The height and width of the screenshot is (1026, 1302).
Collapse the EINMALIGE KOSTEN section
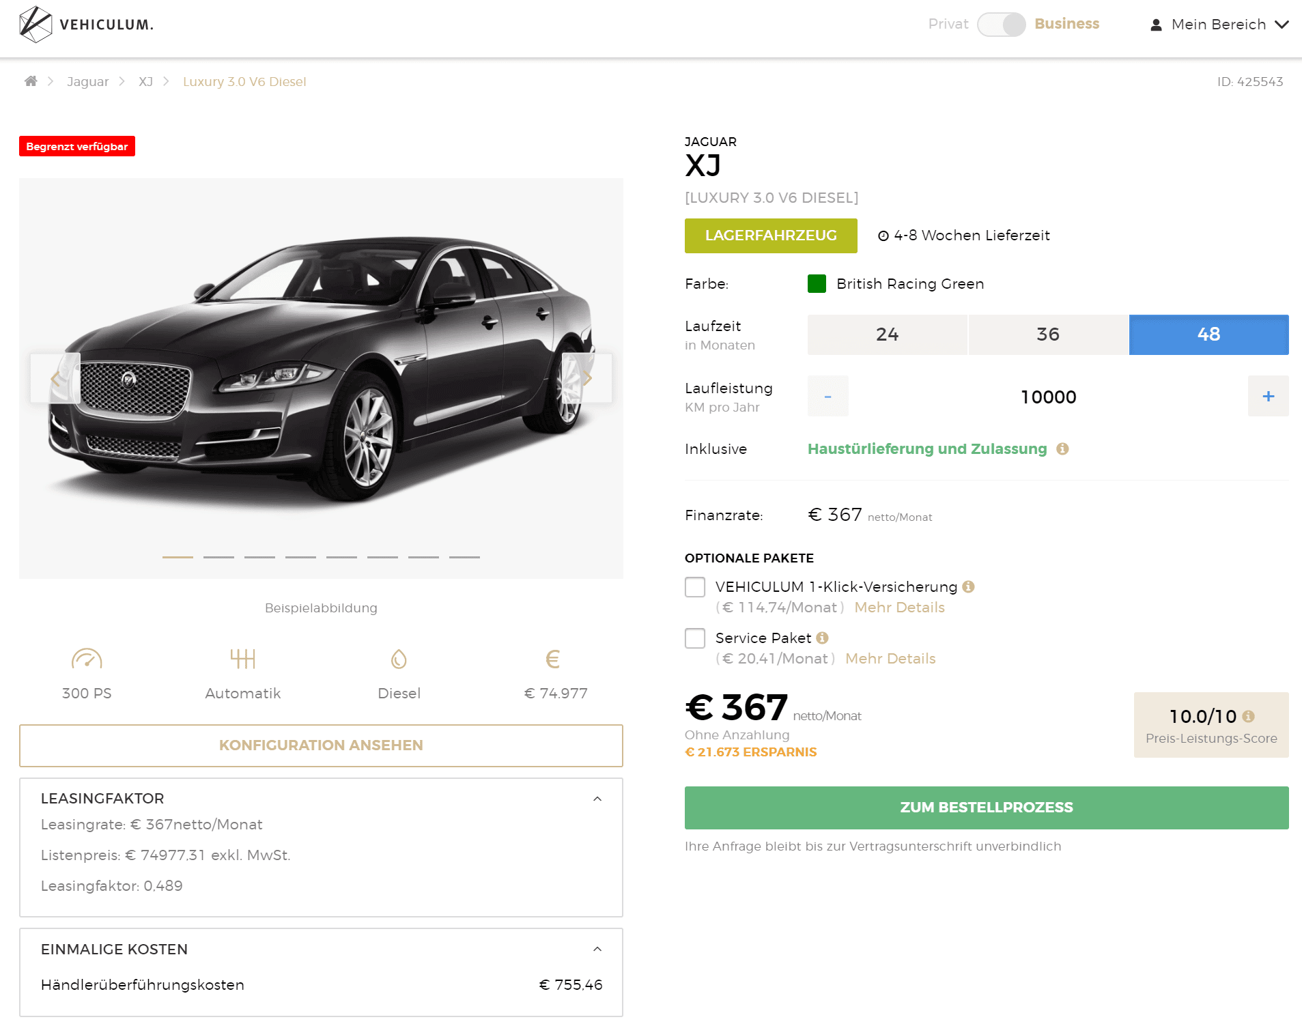coord(597,949)
